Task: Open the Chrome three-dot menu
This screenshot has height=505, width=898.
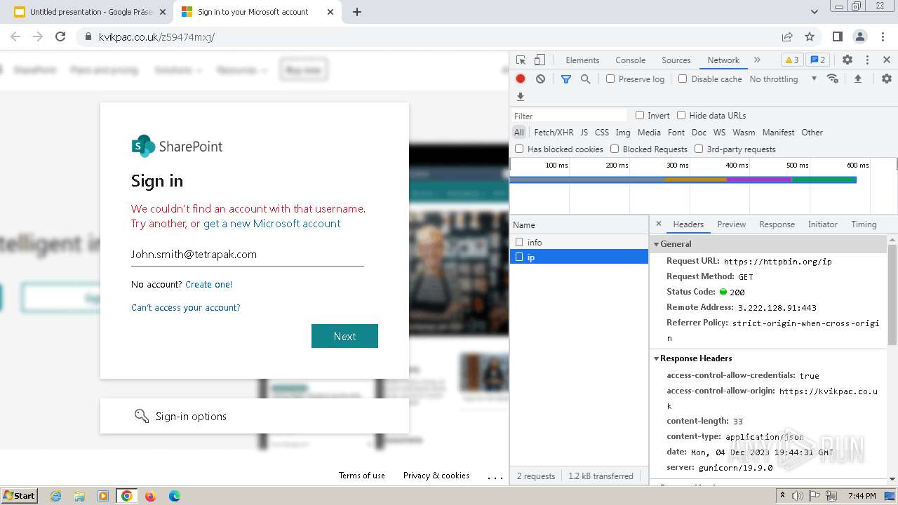Action: [882, 36]
